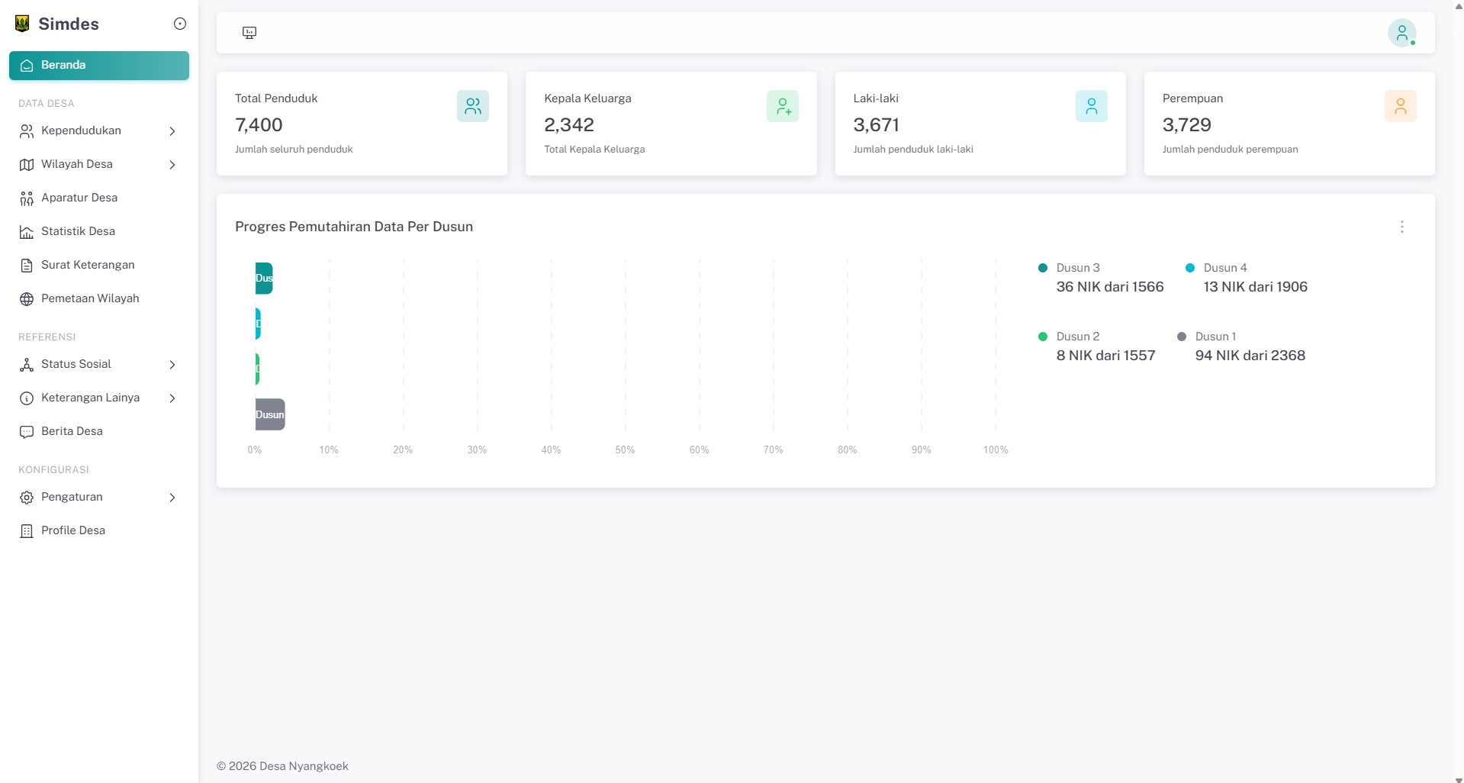Expand the Pengaturan chevron

point(172,498)
